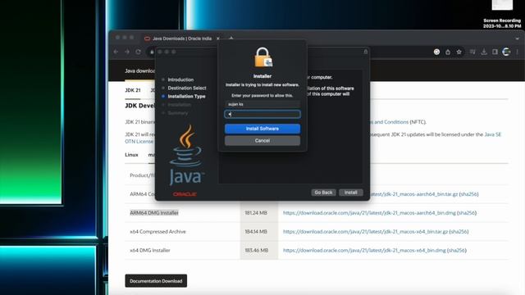This screenshot has height=295, width=525.
Task: Click Install in Java installer window
Action: pyautogui.click(x=351, y=193)
